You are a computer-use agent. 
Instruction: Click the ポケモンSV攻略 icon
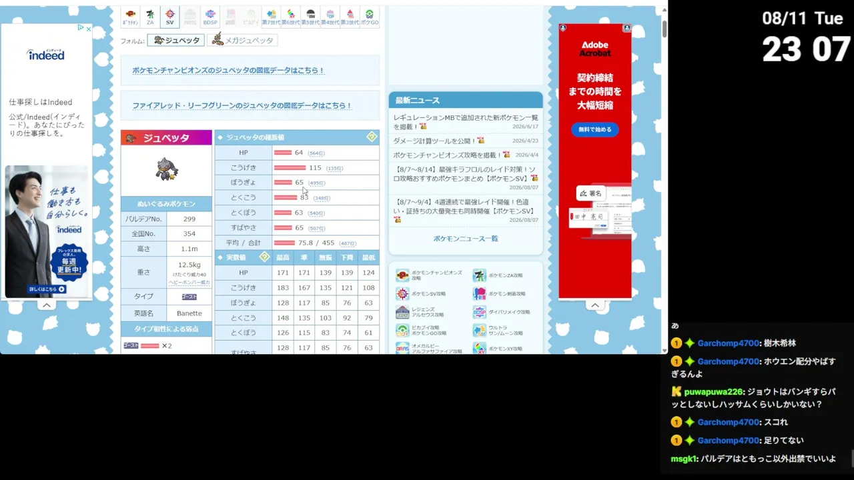point(402,293)
